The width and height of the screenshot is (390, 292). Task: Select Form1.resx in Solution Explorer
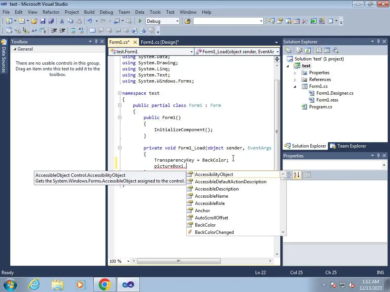click(327, 100)
